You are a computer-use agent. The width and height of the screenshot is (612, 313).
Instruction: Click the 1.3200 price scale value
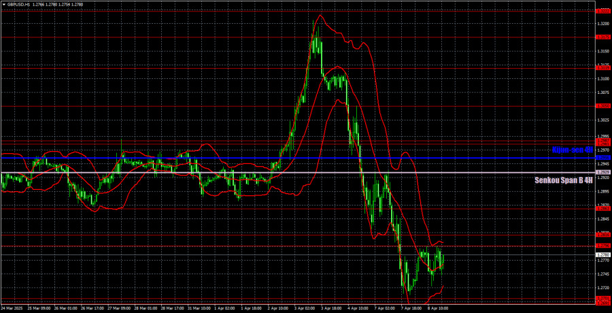click(603, 23)
